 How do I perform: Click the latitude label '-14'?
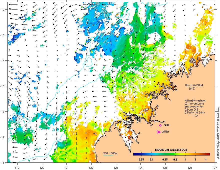coord(2,60)
